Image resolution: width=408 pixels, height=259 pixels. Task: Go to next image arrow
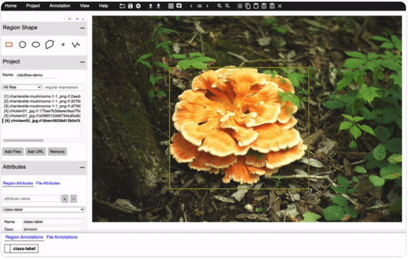(x=207, y=5)
